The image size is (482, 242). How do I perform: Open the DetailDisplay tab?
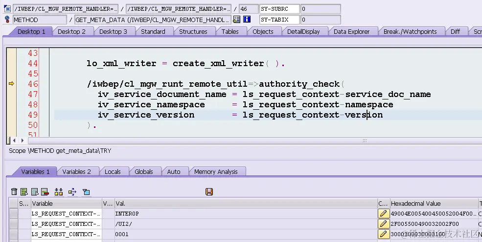303,31
